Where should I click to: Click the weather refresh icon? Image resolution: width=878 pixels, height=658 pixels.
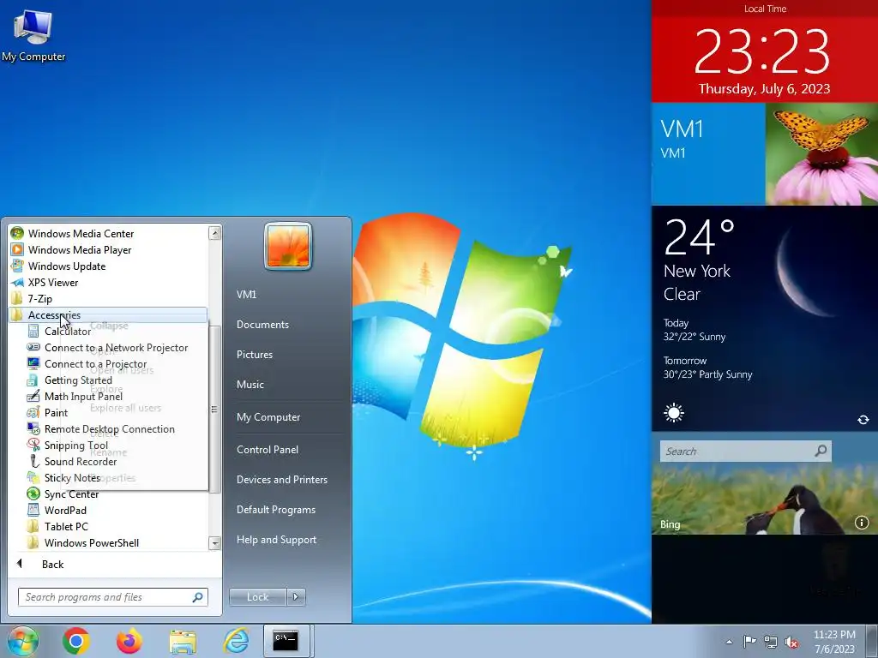pos(863,420)
